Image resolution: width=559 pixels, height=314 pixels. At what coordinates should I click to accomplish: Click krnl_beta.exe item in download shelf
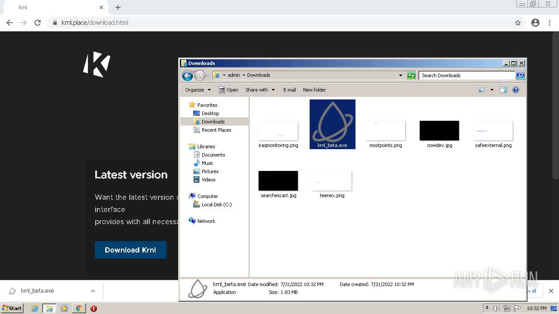pyautogui.click(x=37, y=291)
